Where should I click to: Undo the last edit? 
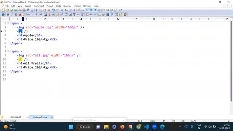(54, 10)
